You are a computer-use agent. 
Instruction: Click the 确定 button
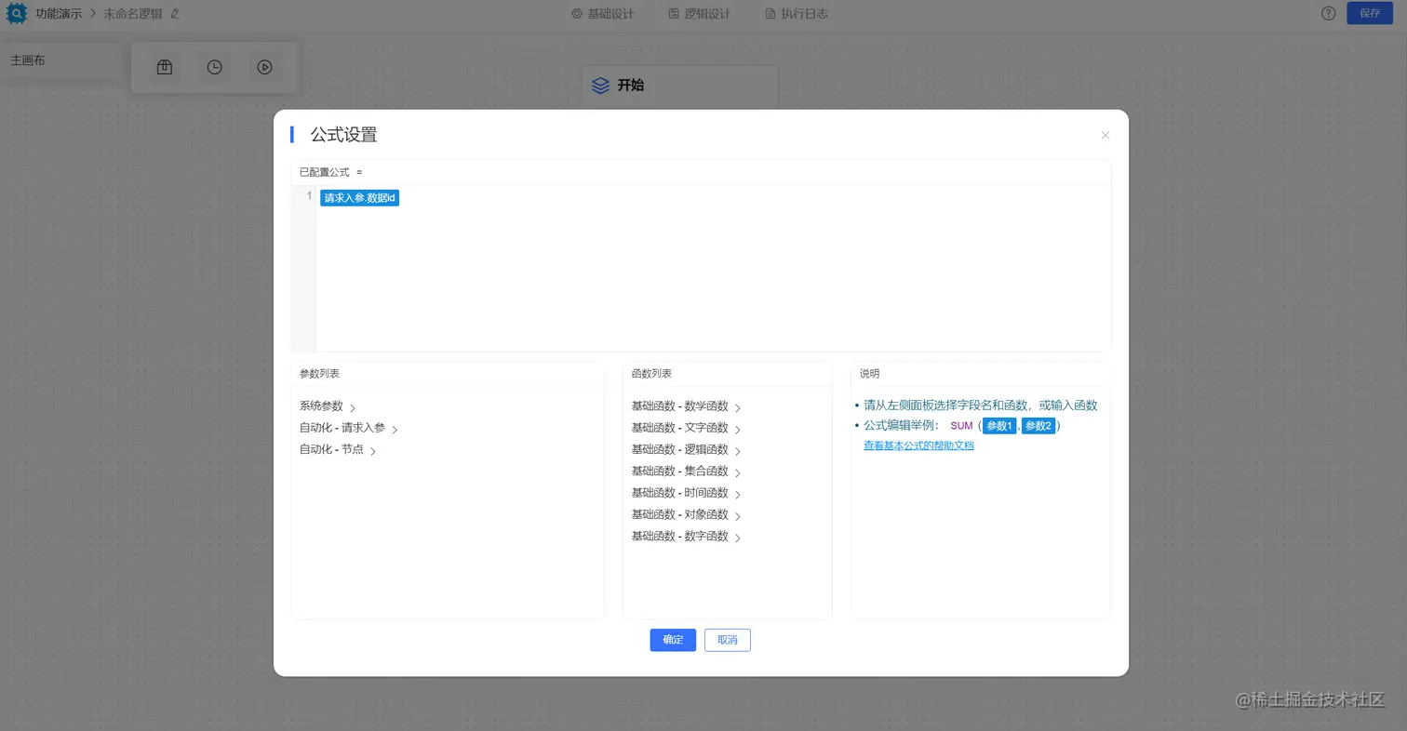pos(673,640)
